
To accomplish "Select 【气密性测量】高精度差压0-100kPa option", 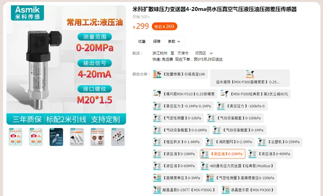I will (241, 178).
